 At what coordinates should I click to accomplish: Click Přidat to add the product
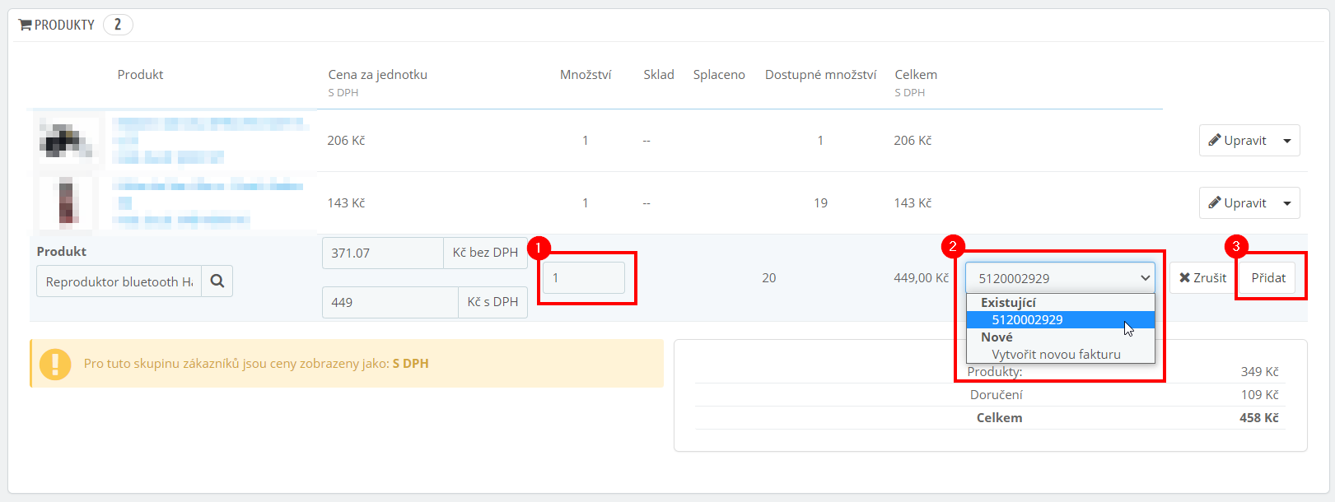tap(1268, 277)
